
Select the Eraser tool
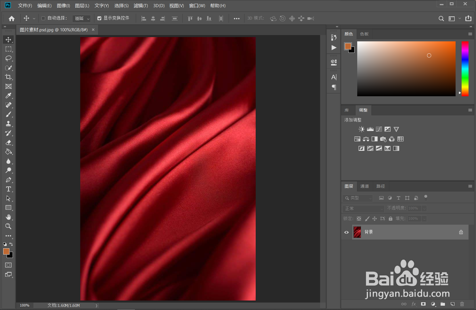pos(8,143)
